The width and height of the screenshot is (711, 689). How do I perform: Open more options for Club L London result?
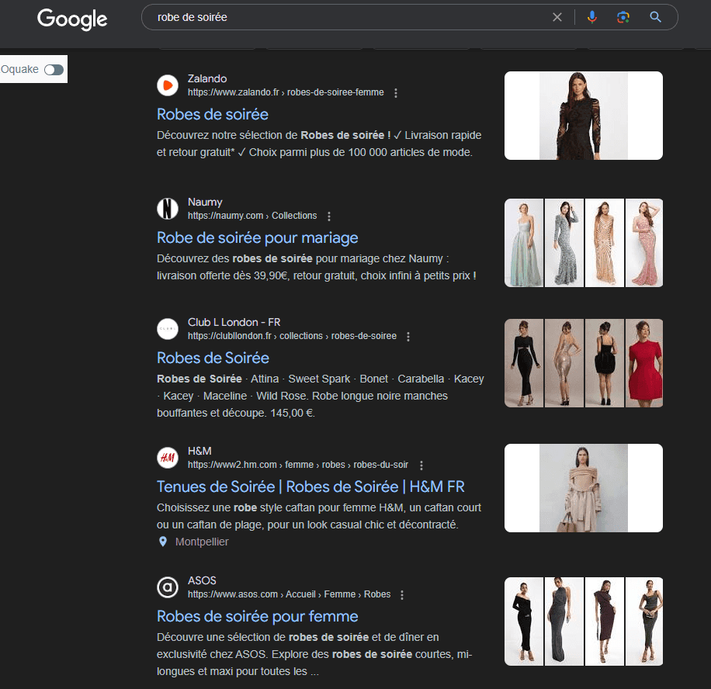(x=408, y=336)
